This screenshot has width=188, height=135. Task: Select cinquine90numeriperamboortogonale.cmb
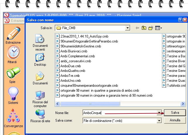tap(87, 86)
